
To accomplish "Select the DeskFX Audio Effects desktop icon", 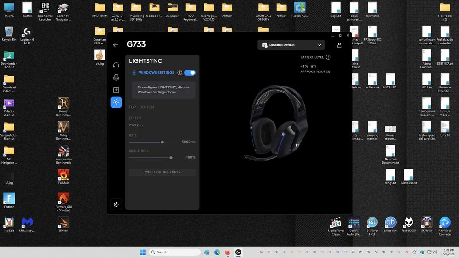I will point(354,226).
